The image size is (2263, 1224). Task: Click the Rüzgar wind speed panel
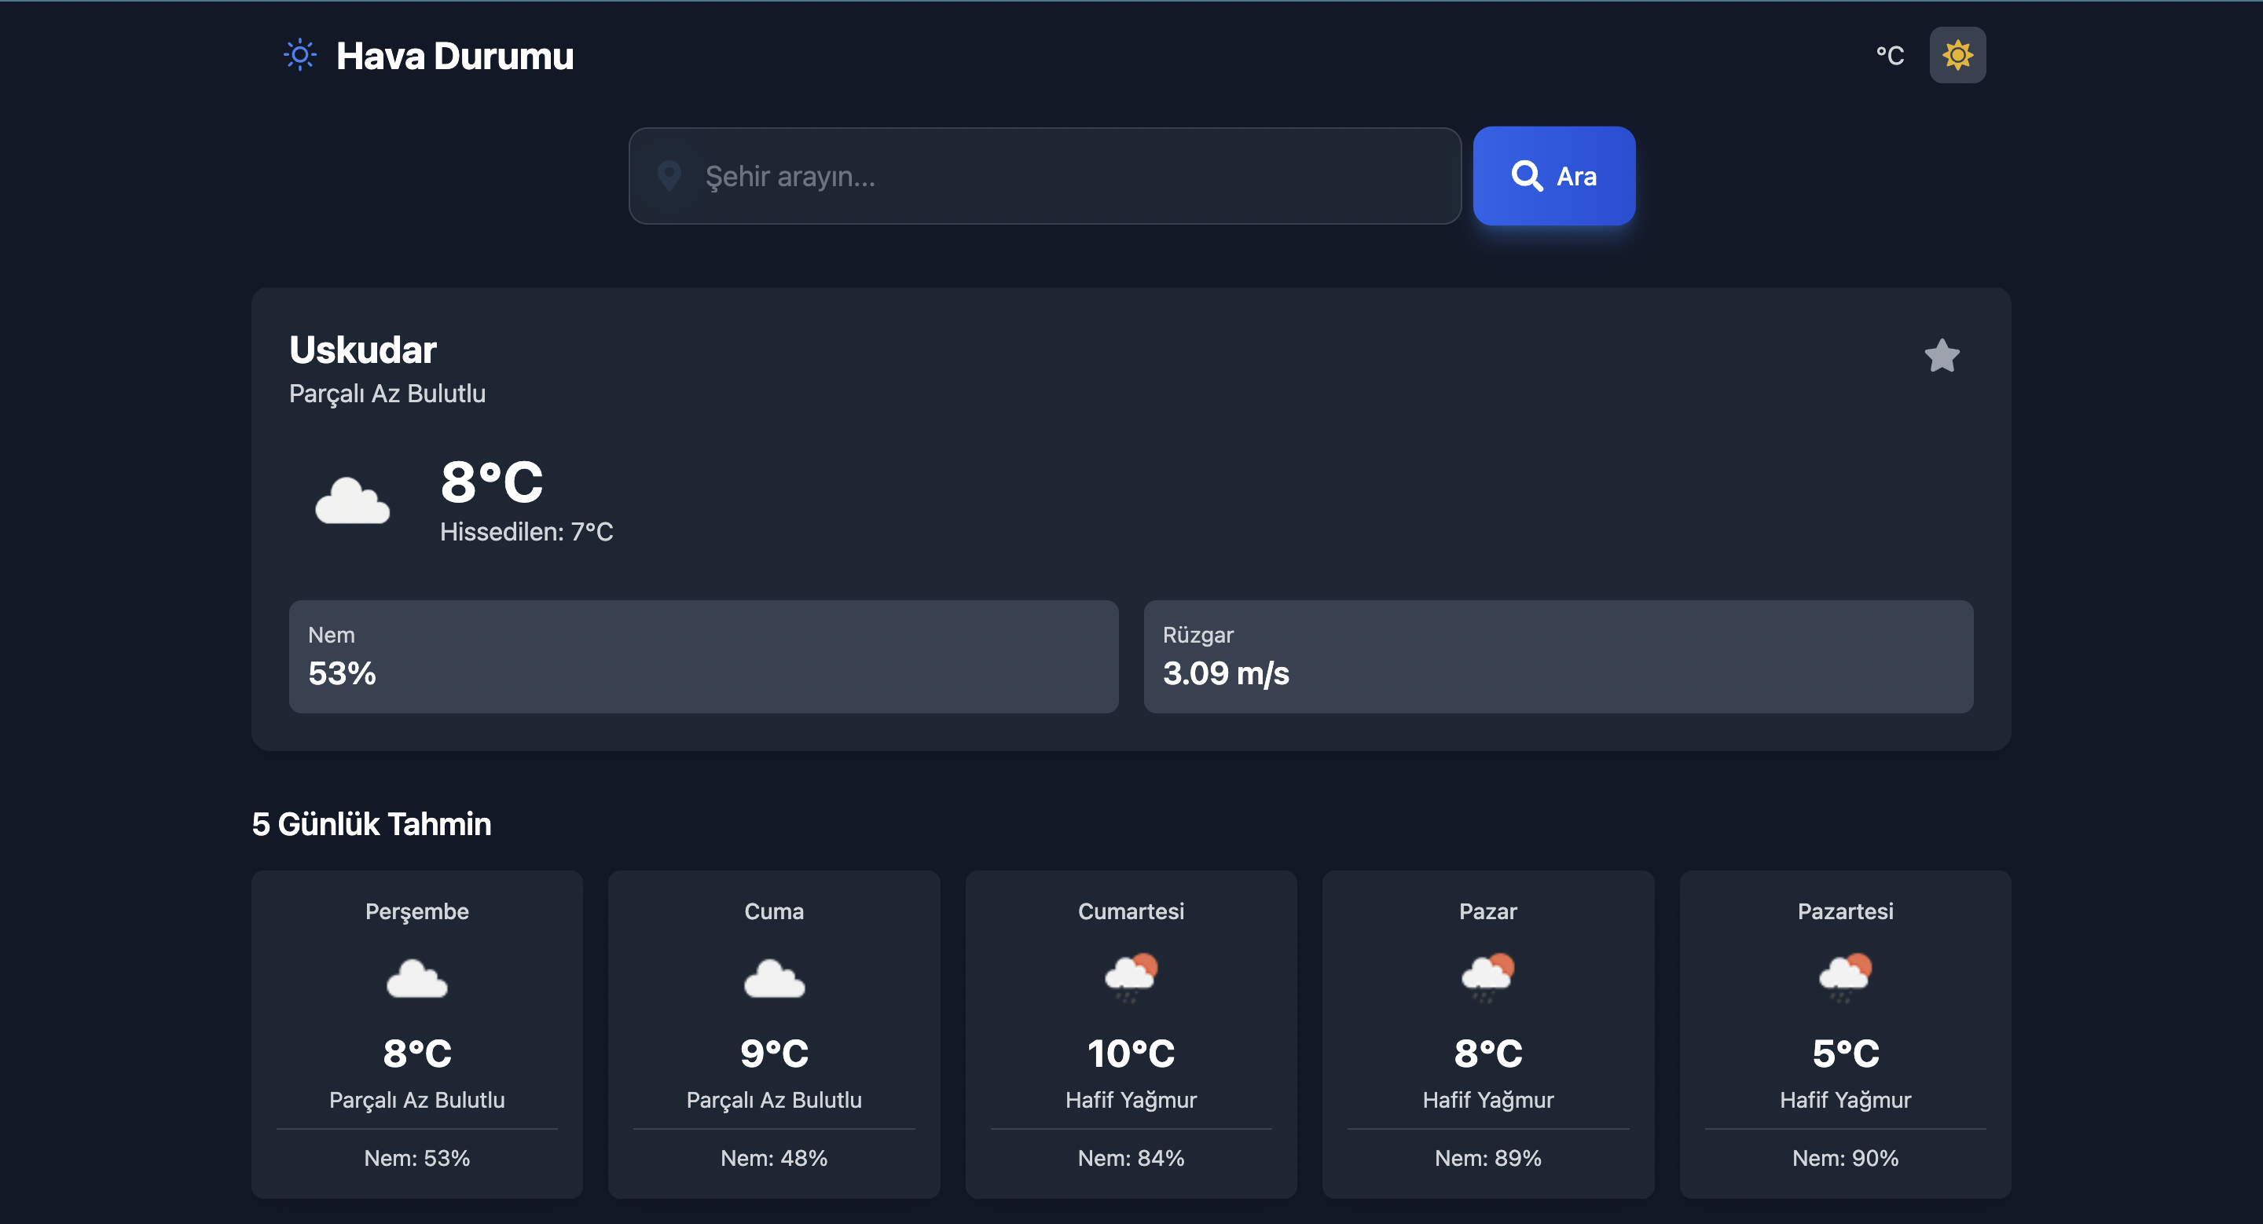1558,657
